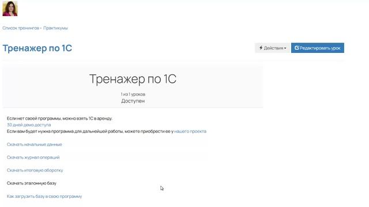Click the Скачать эталонную базу text

[32, 183]
